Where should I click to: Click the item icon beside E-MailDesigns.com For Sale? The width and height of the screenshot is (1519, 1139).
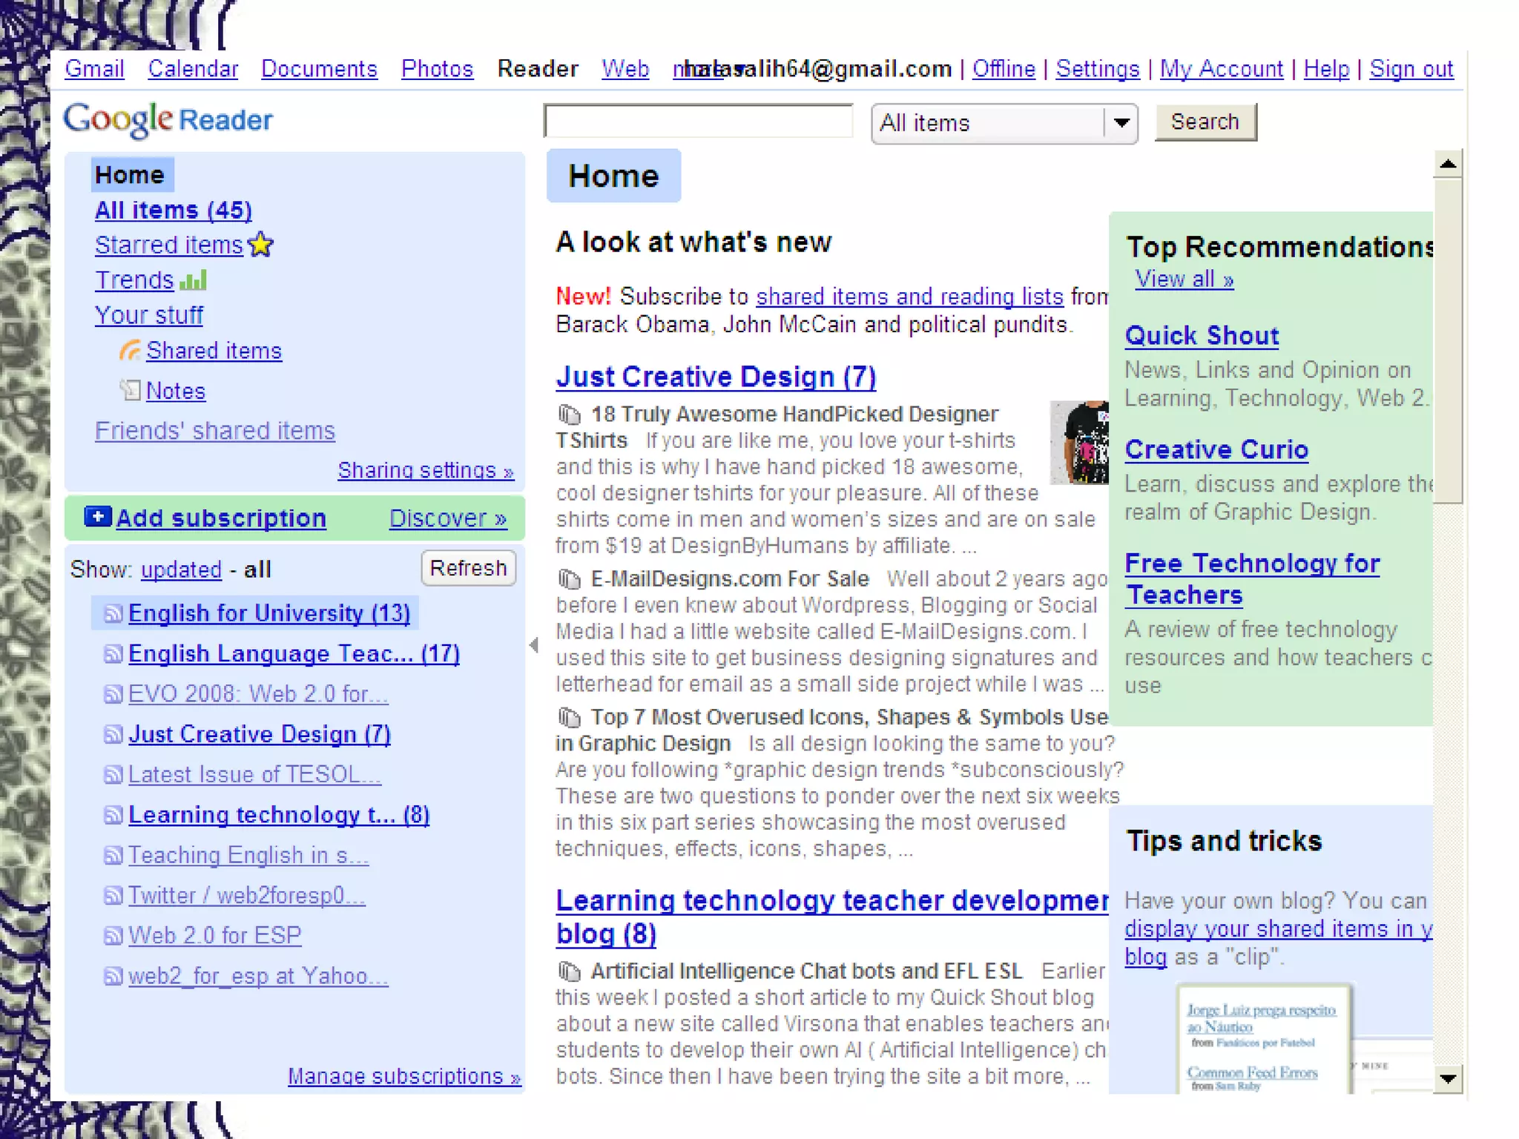[569, 578]
